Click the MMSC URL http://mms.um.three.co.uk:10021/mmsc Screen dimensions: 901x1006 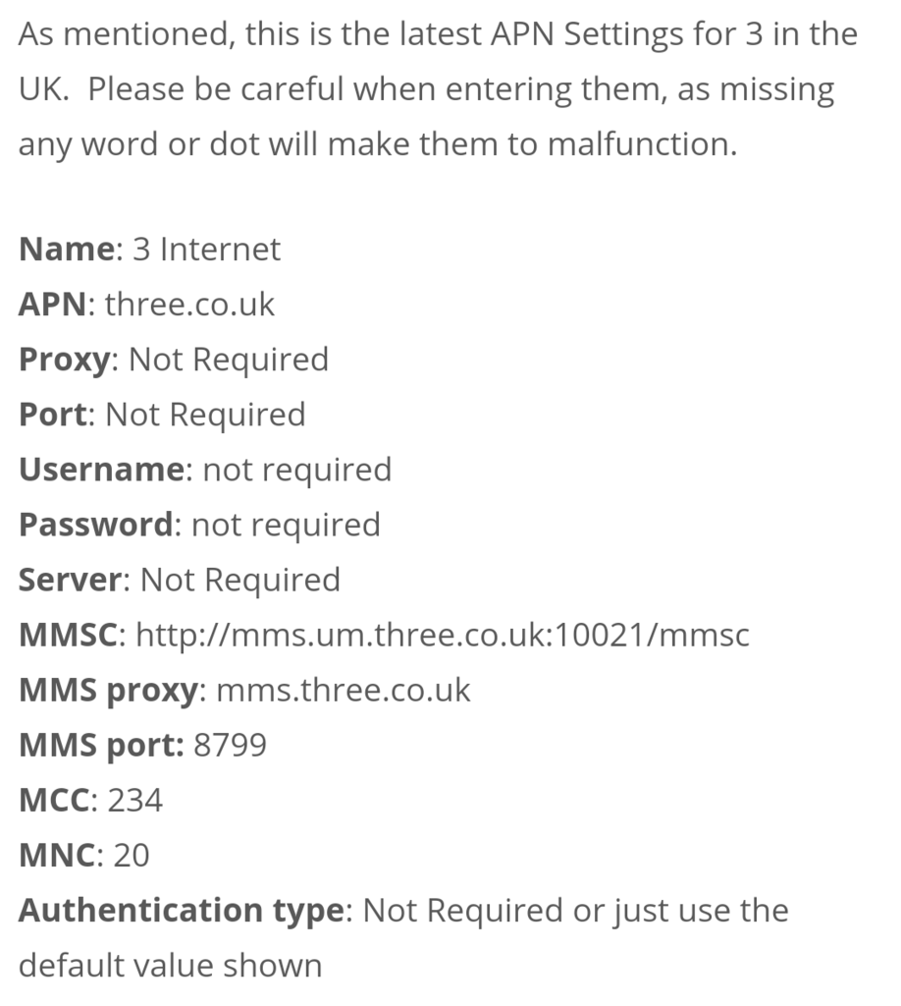click(443, 636)
